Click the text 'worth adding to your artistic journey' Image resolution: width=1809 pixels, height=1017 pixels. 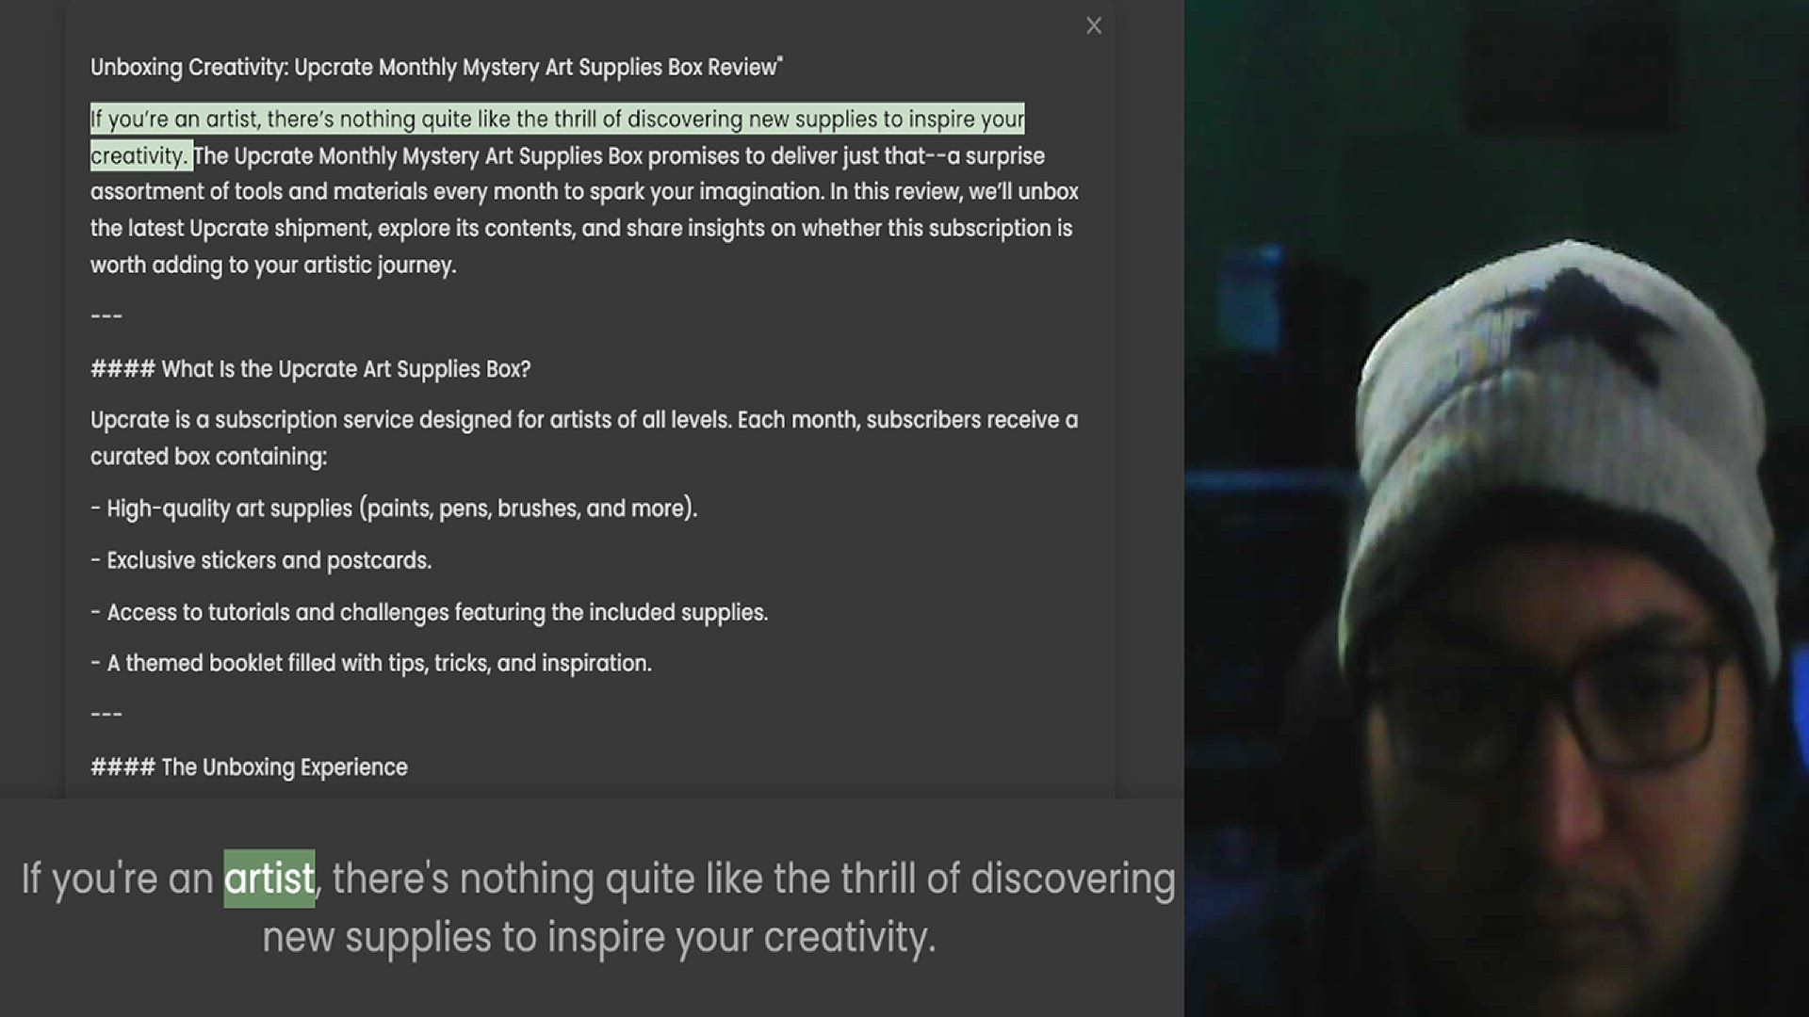(x=273, y=266)
